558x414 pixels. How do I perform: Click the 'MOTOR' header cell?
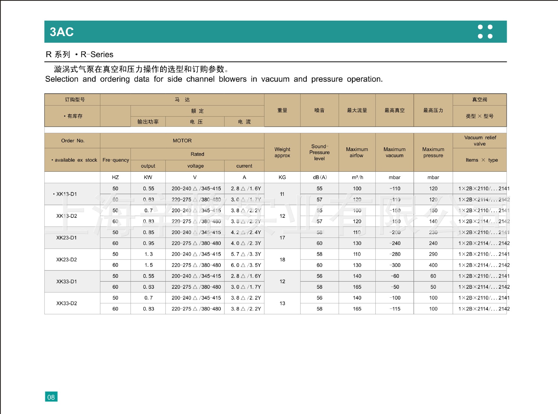point(182,141)
